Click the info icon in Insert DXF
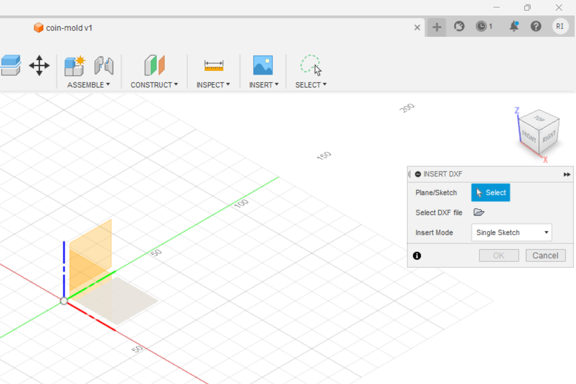 [417, 256]
